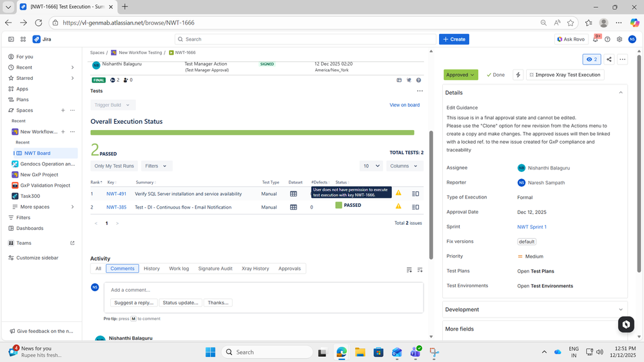This screenshot has height=362, width=644.
Task: Collapse the Jira sidebar via panel icon
Action: [x=11, y=39]
